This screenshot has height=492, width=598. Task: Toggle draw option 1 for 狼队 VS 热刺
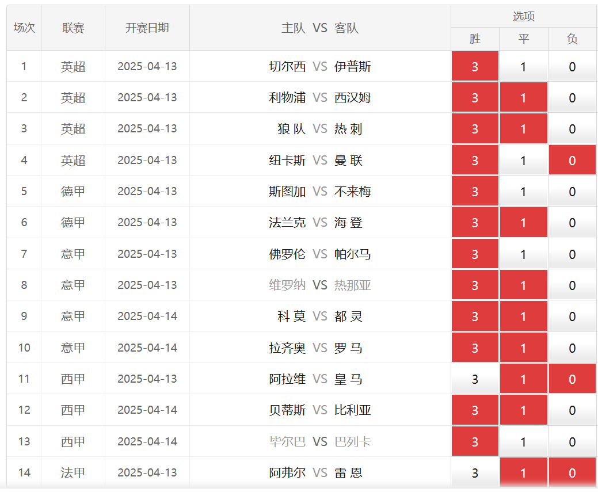(x=523, y=129)
